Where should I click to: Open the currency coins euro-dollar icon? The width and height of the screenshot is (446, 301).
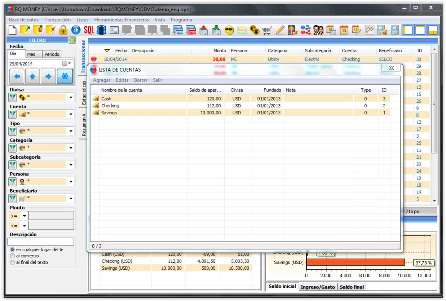[254, 30]
